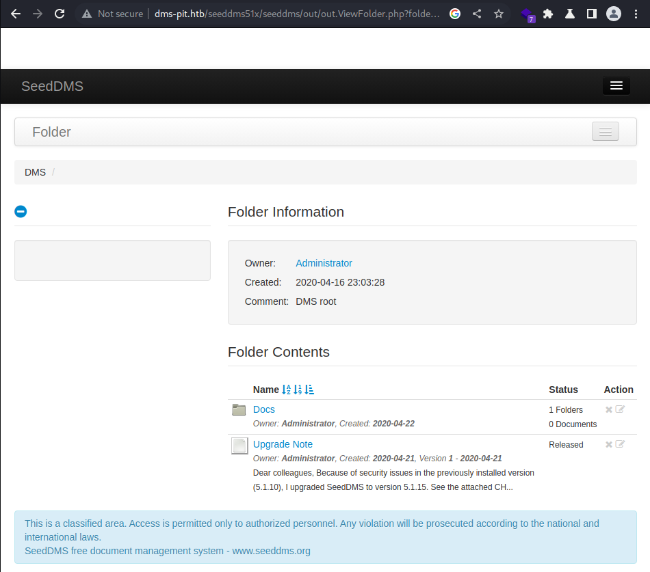Sort folder contents alphabetically by name
650x572 pixels.
point(287,390)
